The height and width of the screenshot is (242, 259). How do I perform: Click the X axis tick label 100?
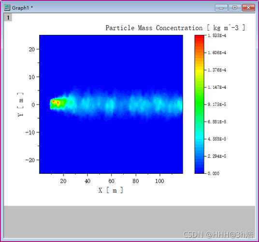click(159, 181)
